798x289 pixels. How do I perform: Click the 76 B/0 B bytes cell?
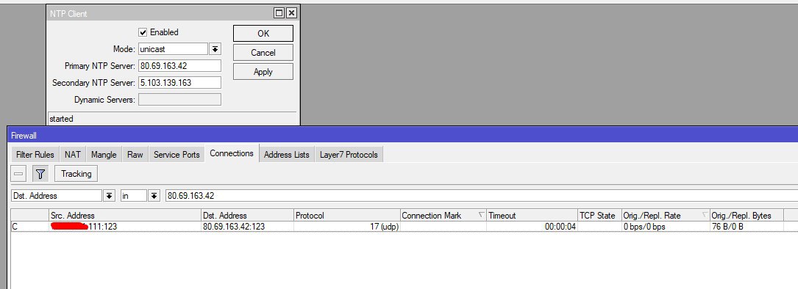click(x=747, y=227)
